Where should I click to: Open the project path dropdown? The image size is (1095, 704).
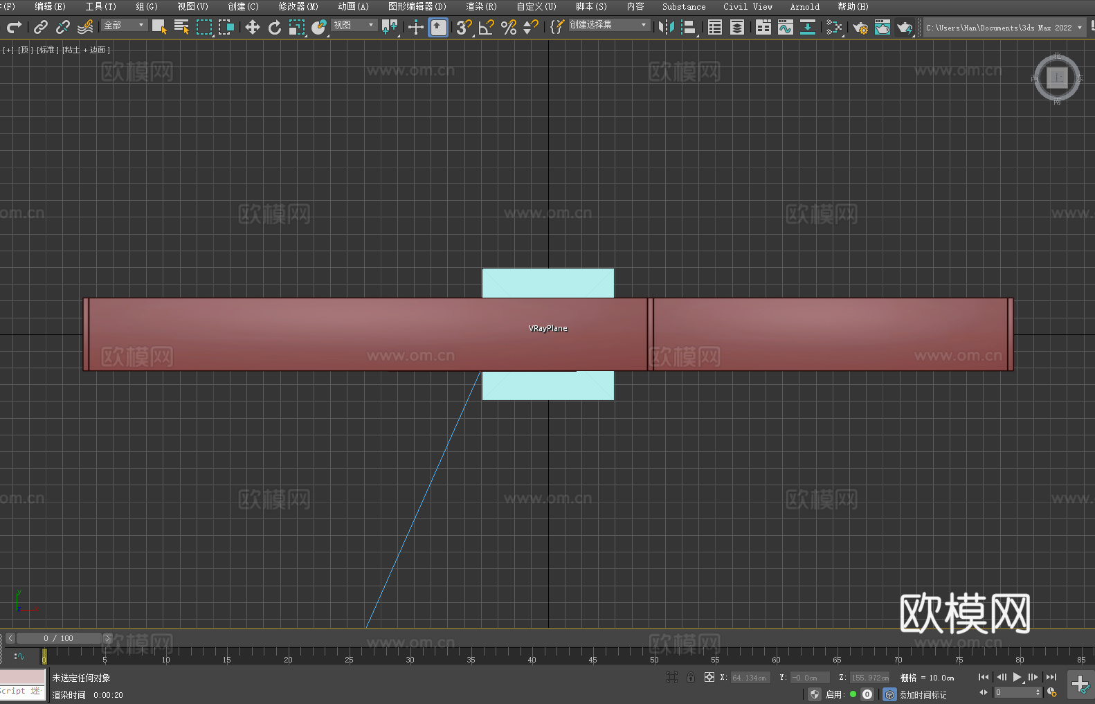point(1004,28)
